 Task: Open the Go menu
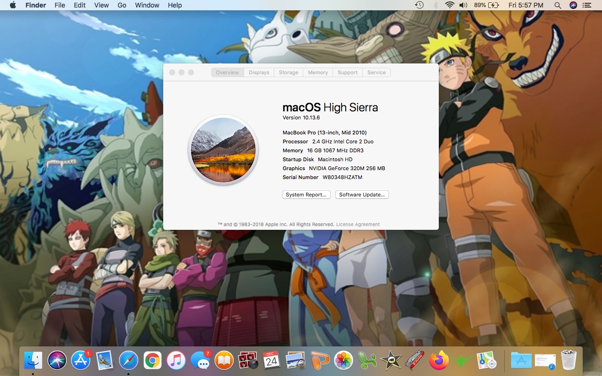[122, 5]
